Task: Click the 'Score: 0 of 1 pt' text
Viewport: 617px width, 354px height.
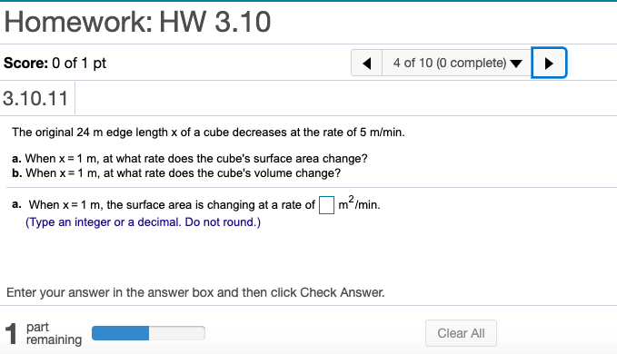Action: (55, 63)
